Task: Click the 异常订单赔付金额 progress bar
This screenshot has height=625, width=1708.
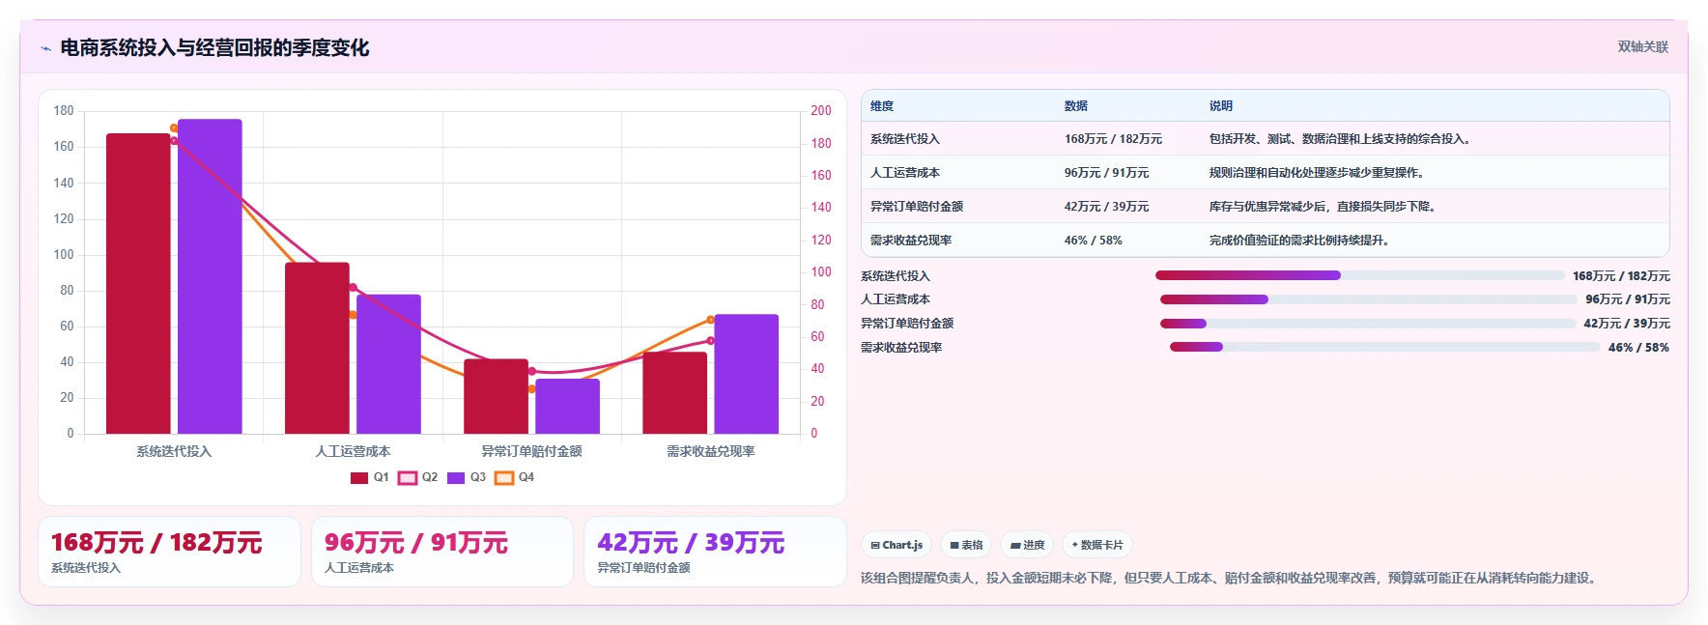Action: coord(1368,324)
